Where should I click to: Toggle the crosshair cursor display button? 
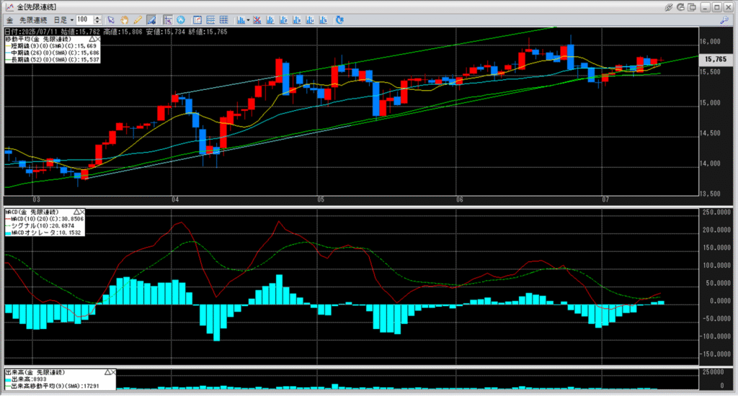167,19
